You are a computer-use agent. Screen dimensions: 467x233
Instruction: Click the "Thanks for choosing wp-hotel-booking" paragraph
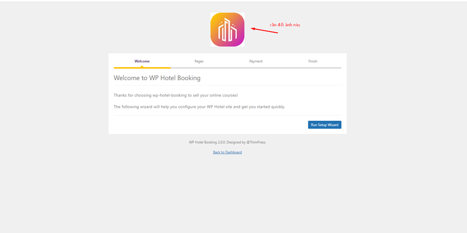click(x=175, y=95)
